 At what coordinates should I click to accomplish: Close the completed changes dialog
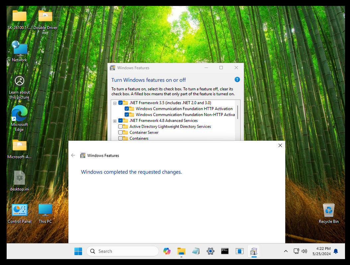click(x=280, y=145)
